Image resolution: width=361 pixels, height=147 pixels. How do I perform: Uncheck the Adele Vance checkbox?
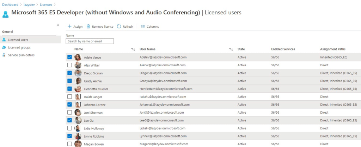(69, 57)
